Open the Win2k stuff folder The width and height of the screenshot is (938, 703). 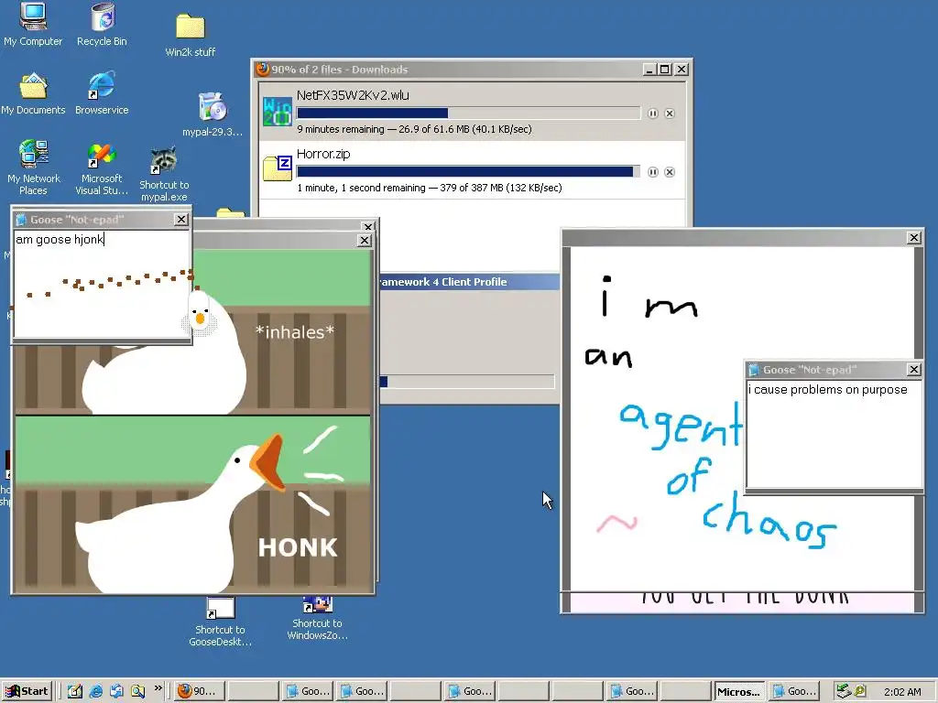[x=191, y=35]
